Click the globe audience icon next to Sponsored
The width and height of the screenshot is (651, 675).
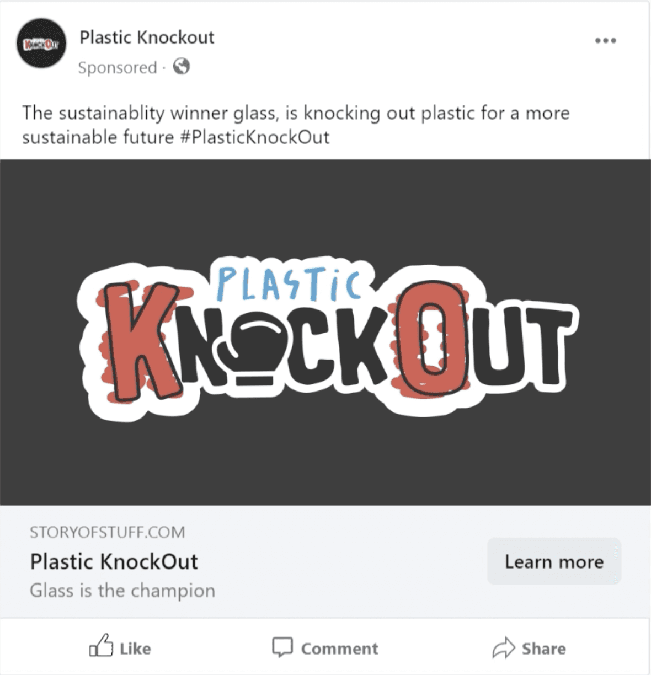click(x=182, y=67)
